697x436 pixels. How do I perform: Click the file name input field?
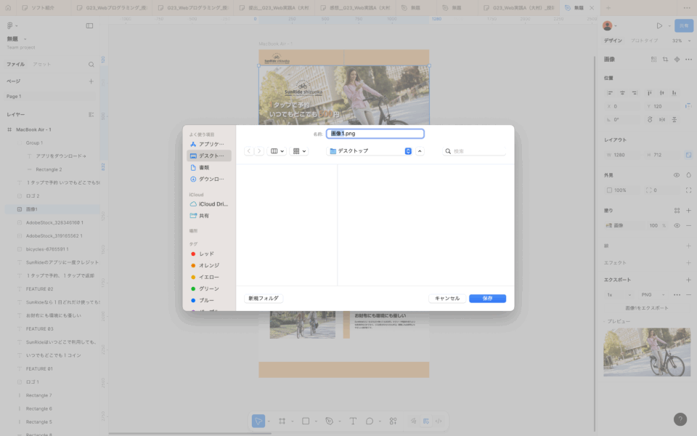(375, 134)
